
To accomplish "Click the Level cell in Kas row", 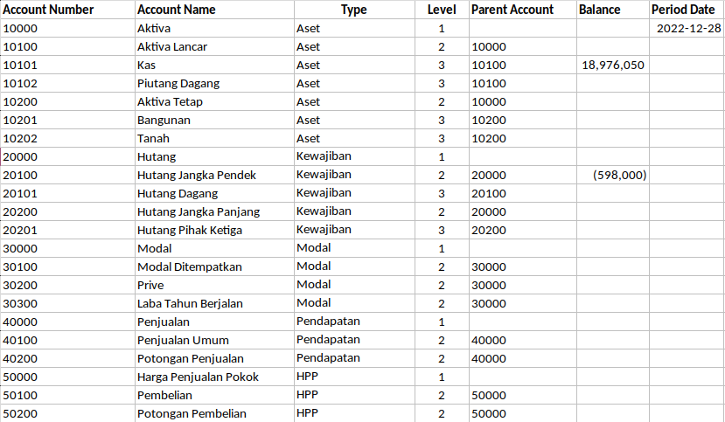I will pyautogui.click(x=442, y=66).
